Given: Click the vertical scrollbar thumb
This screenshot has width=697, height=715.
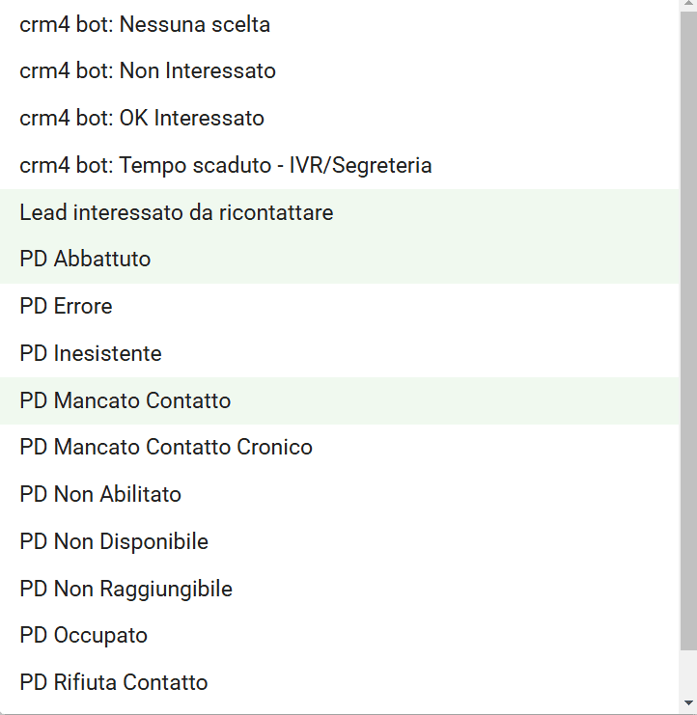Looking at the screenshot, I should (688, 331).
